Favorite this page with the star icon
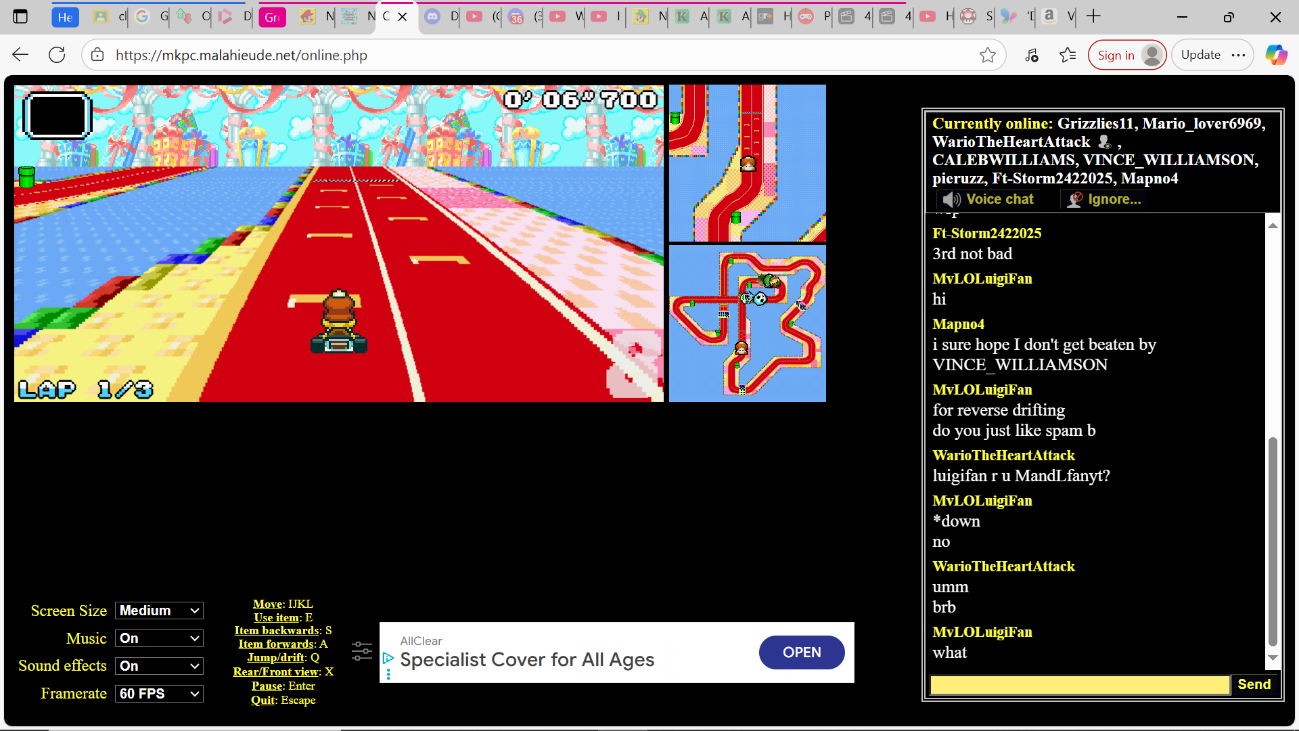The height and width of the screenshot is (731, 1299). pos(987,55)
